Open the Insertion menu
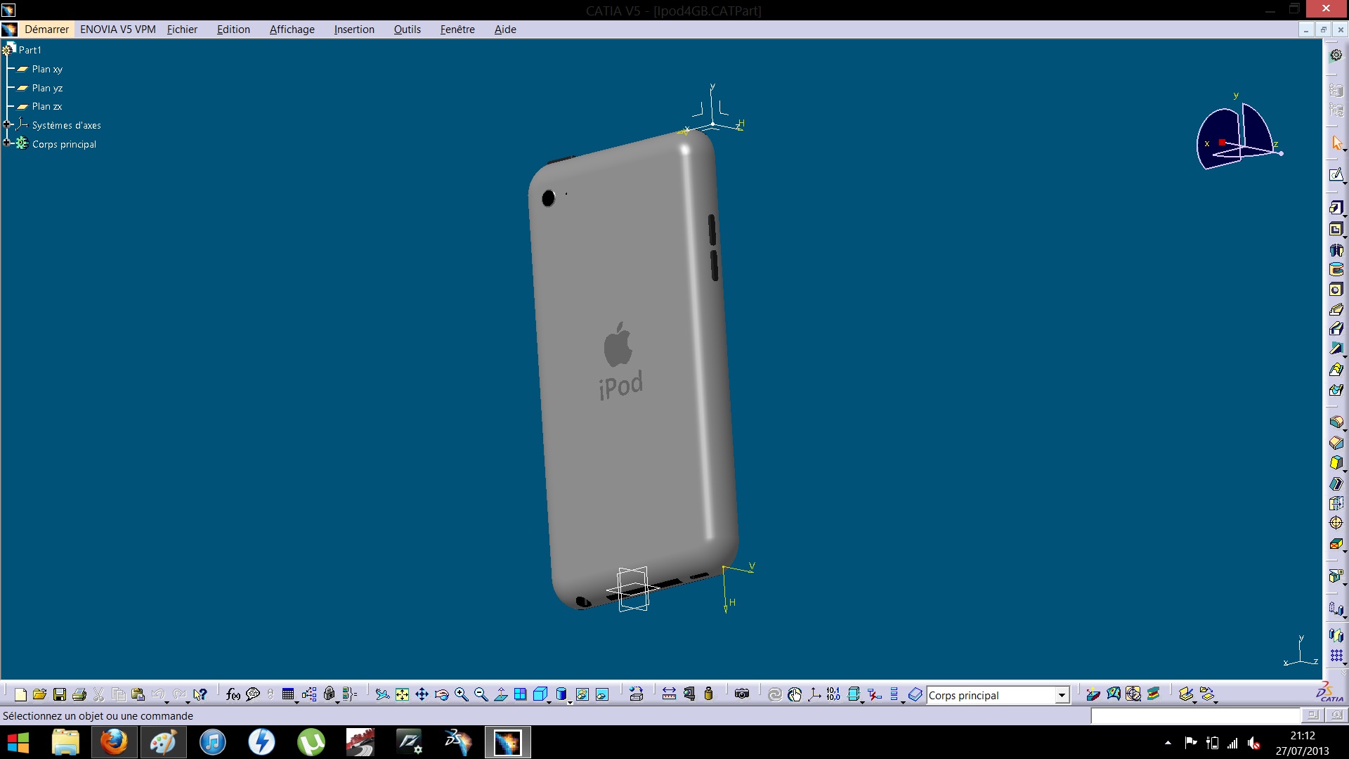1349x759 pixels. 354,30
